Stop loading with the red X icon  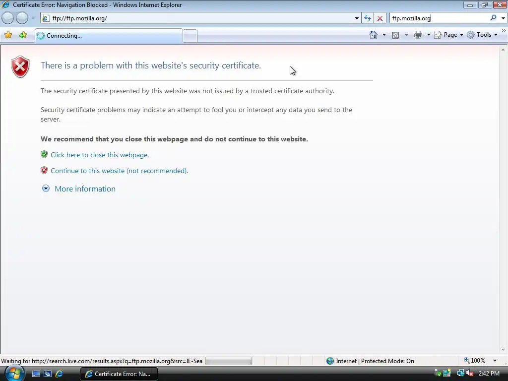tap(380, 18)
